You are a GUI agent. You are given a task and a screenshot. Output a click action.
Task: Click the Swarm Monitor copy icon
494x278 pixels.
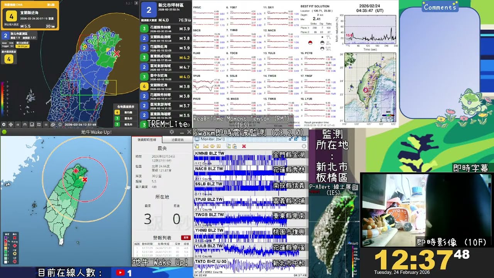point(228,146)
